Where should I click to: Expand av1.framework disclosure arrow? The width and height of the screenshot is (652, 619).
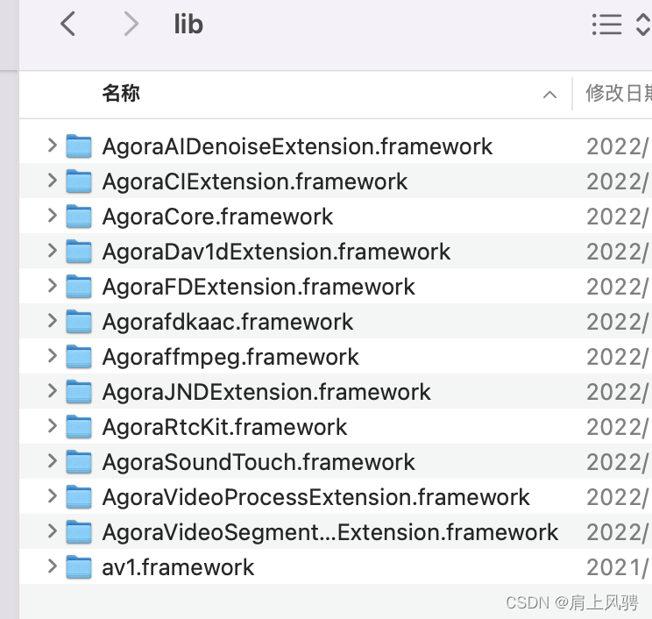(x=52, y=566)
